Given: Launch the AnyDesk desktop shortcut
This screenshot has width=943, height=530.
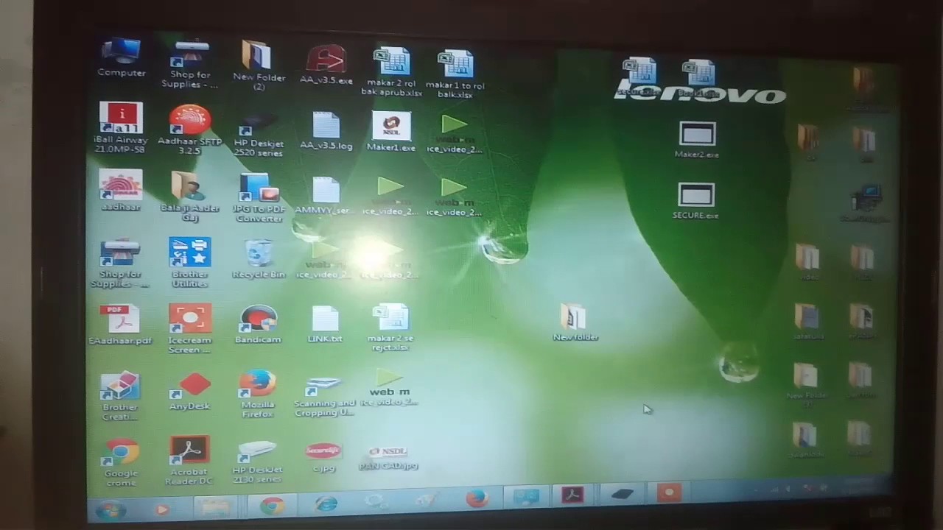Looking at the screenshot, I should click(189, 391).
